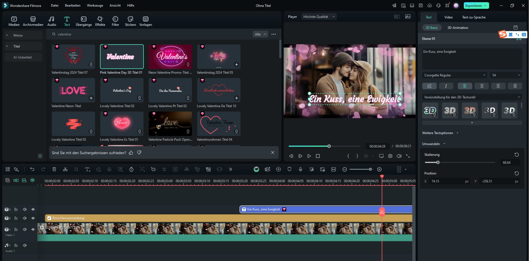Open the Stickers panel
The width and height of the screenshot is (529, 261).
(x=131, y=21)
